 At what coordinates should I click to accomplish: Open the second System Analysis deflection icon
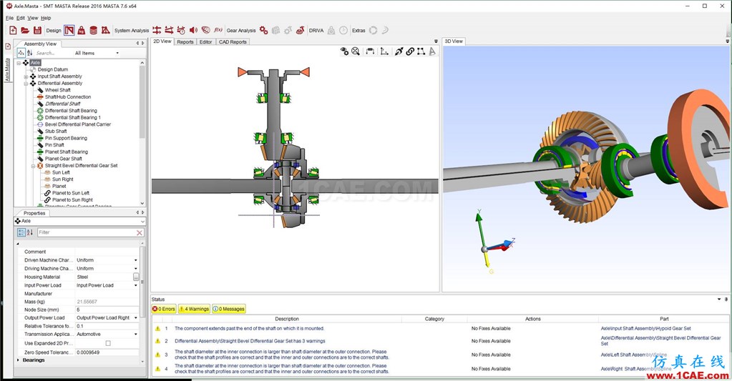click(169, 30)
